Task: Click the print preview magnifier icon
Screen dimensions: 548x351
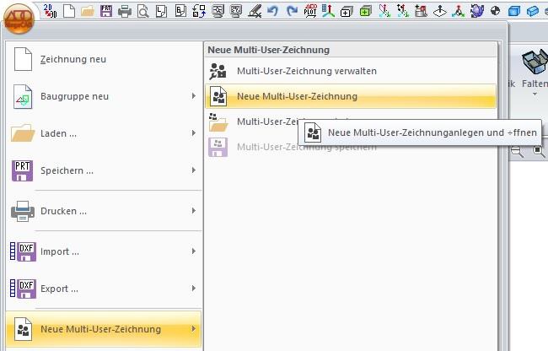Action: pyautogui.click(x=142, y=11)
